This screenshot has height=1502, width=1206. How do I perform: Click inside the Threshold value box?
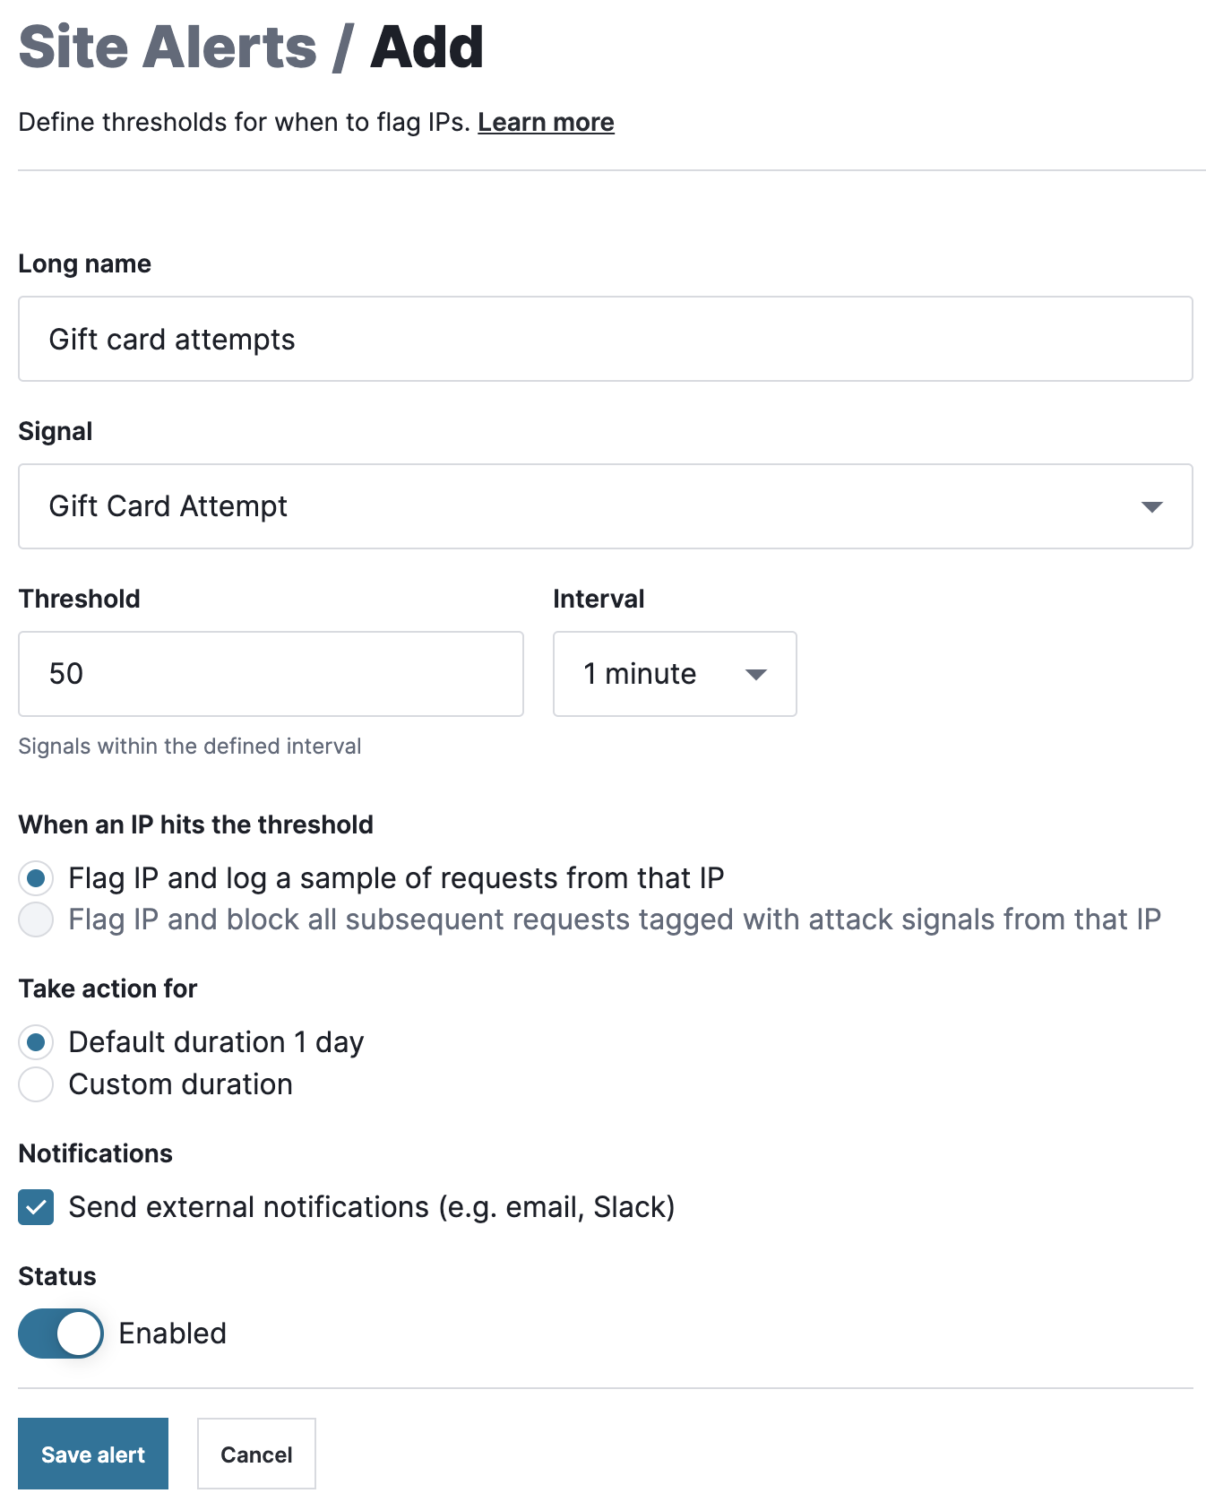pos(271,674)
